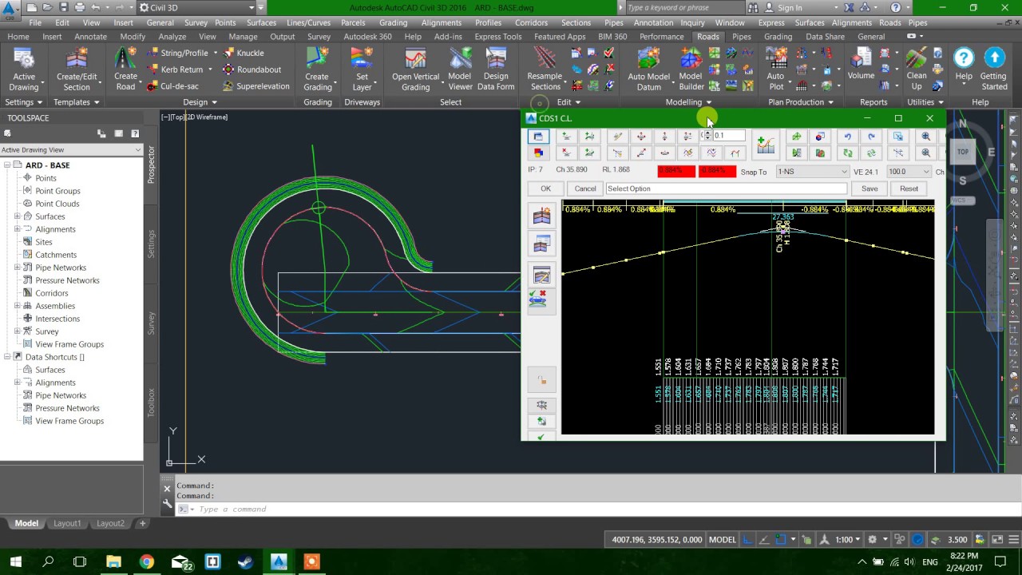This screenshot has width=1022, height=575.
Task: Click undo arrow in CDS1 C.L. window
Action: click(x=847, y=137)
